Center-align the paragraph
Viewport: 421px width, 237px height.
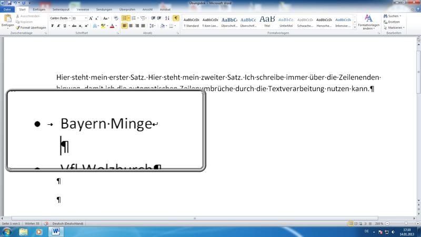point(131,26)
